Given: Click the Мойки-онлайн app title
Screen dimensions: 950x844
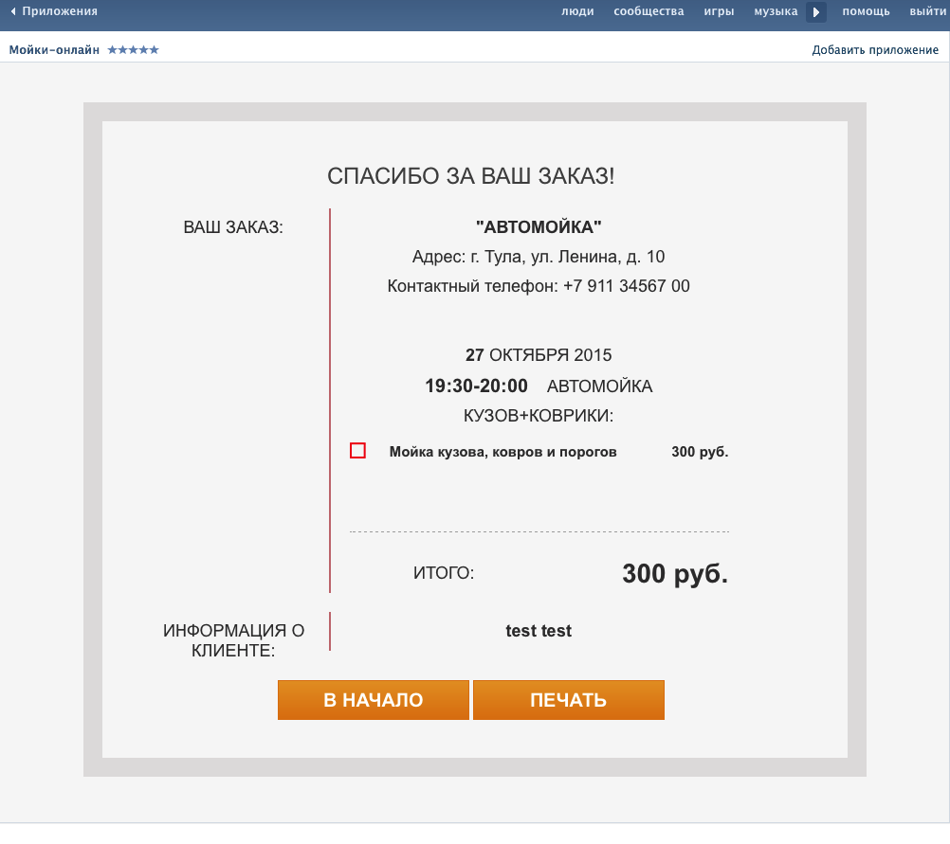Looking at the screenshot, I should pos(54,49).
